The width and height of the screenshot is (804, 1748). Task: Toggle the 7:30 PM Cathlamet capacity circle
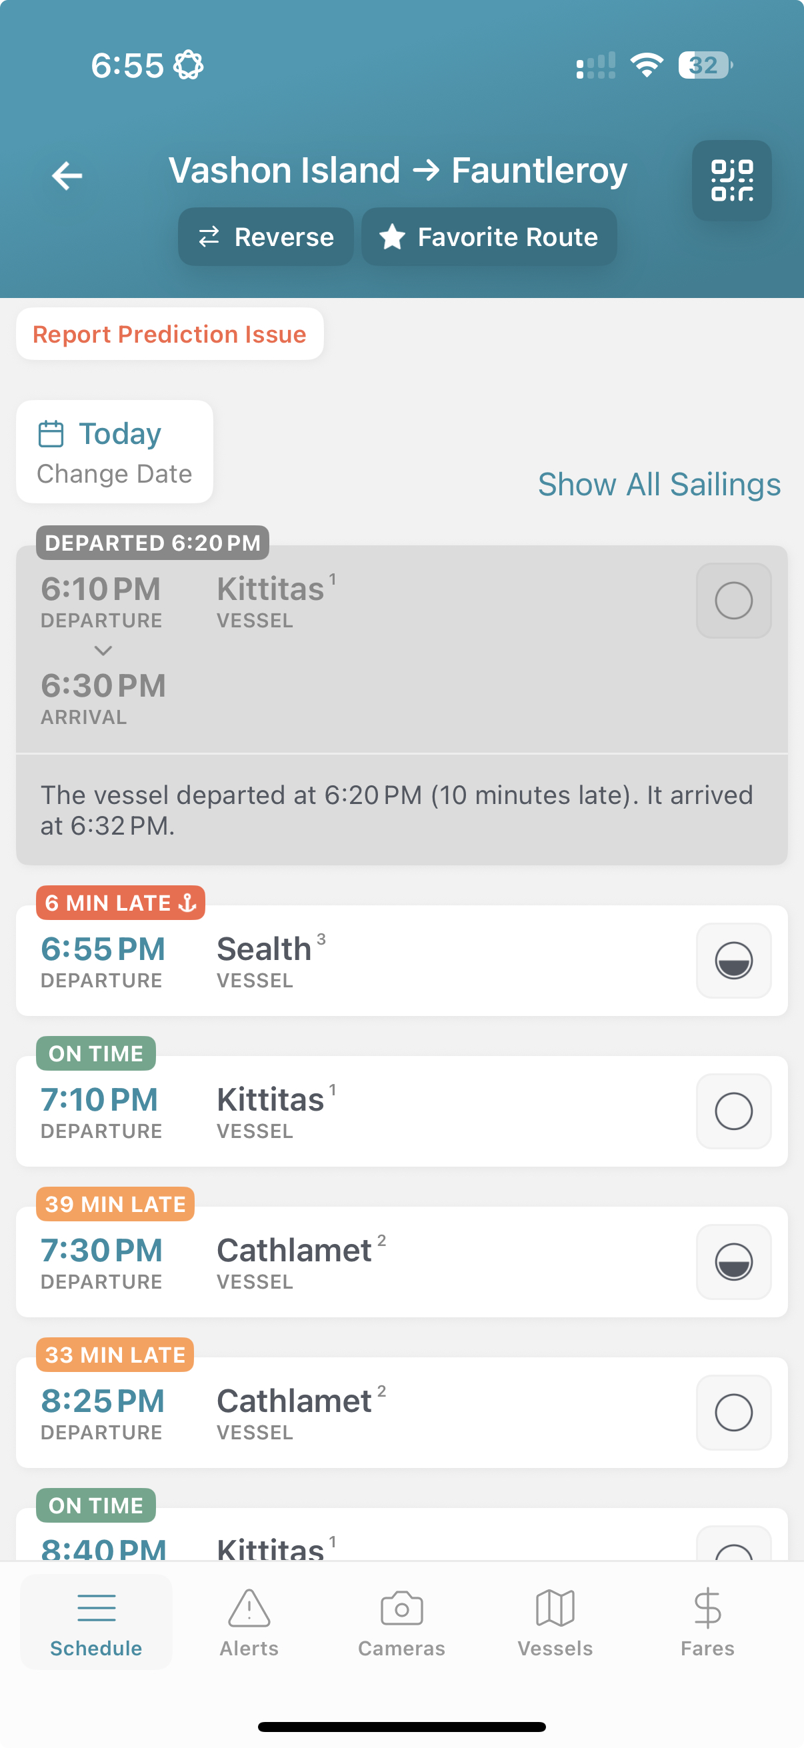tap(733, 1261)
